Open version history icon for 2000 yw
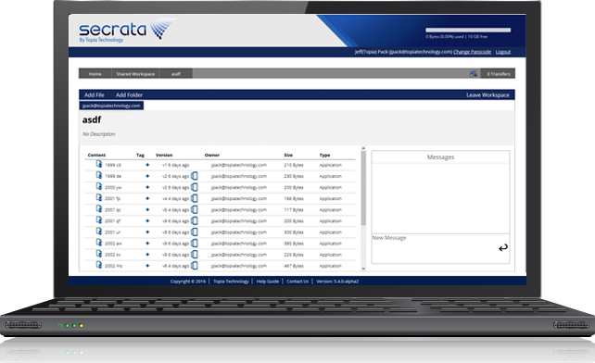 click(195, 187)
